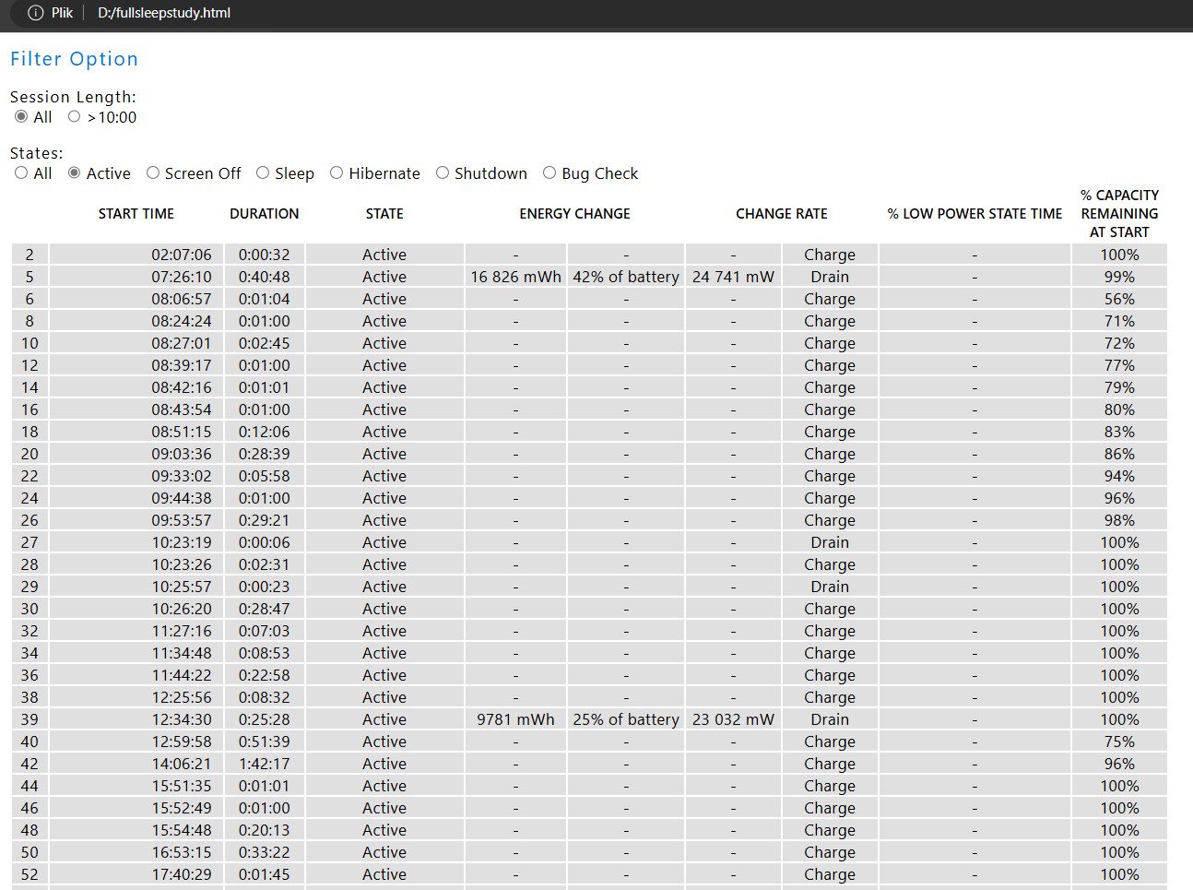The width and height of the screenshot is (1193, 890).
Task: Click the duration 0:51:39
Action: pos(265,742)
